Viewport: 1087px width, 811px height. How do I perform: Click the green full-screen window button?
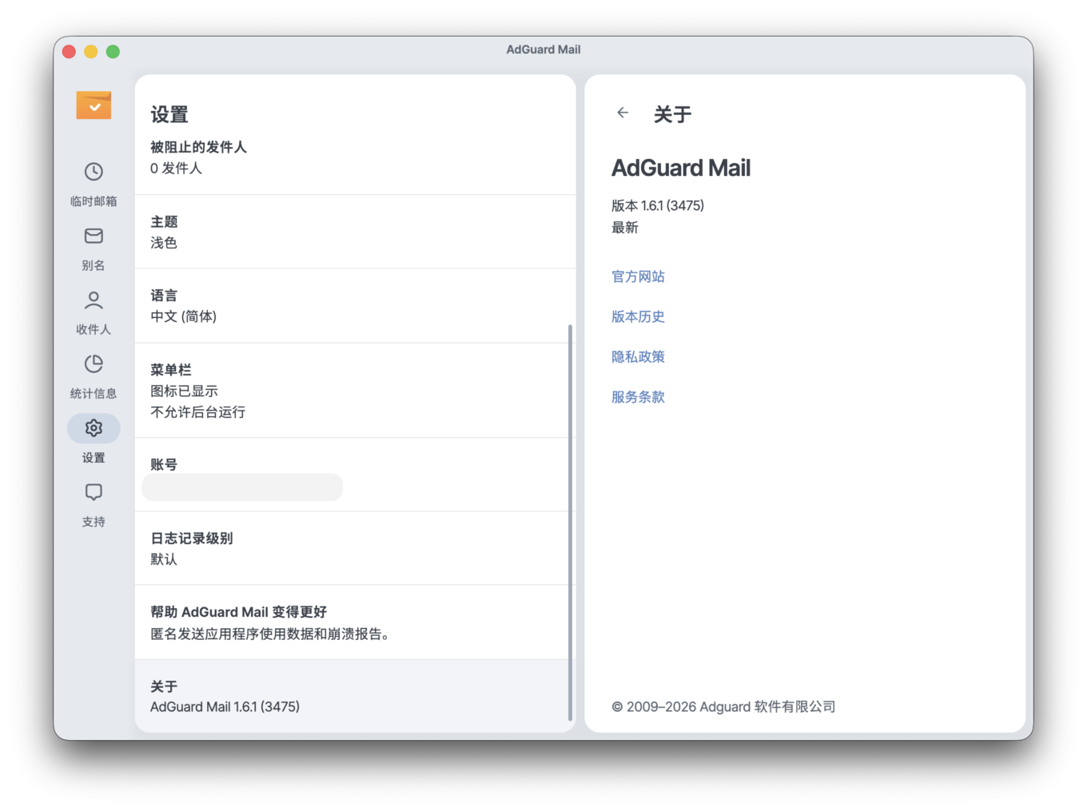pos(113,51)
